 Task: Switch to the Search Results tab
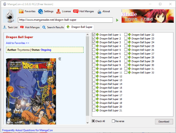[x=53, y=27]
